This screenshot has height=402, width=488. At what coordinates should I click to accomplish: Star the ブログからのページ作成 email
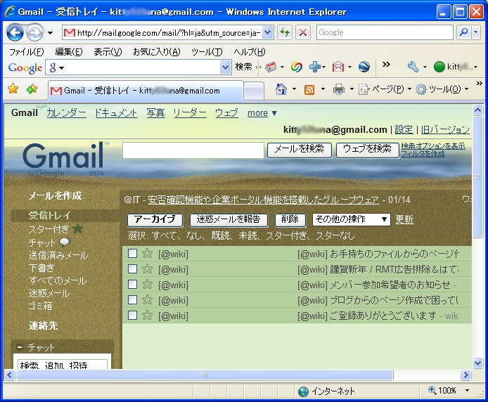147,299
